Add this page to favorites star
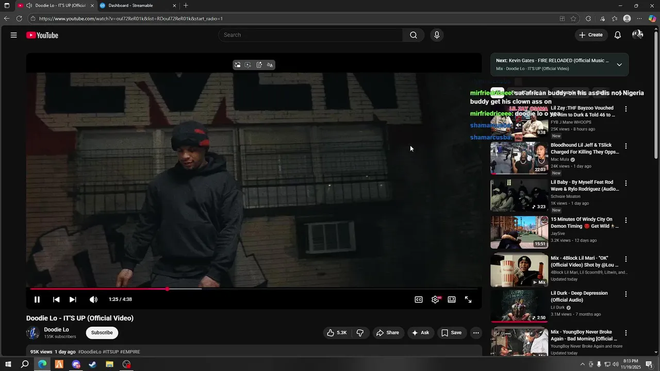Screen dimensions: 660x371 [573, 19]
